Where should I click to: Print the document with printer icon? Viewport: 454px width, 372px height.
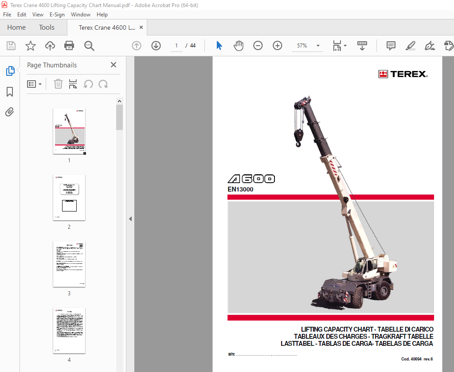click(69, 46)
